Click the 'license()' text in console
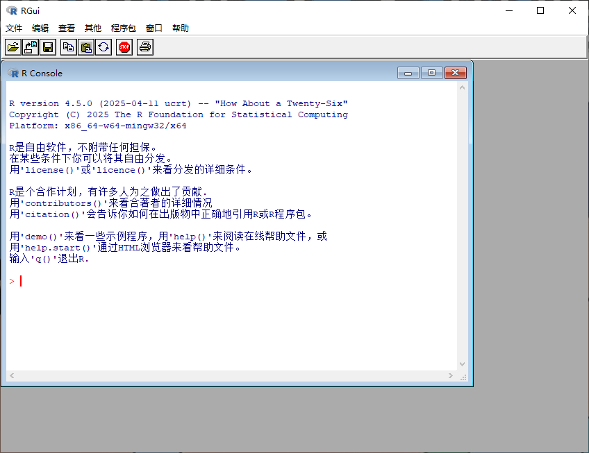This screenshot has width=589, height=453. (49, 170)
